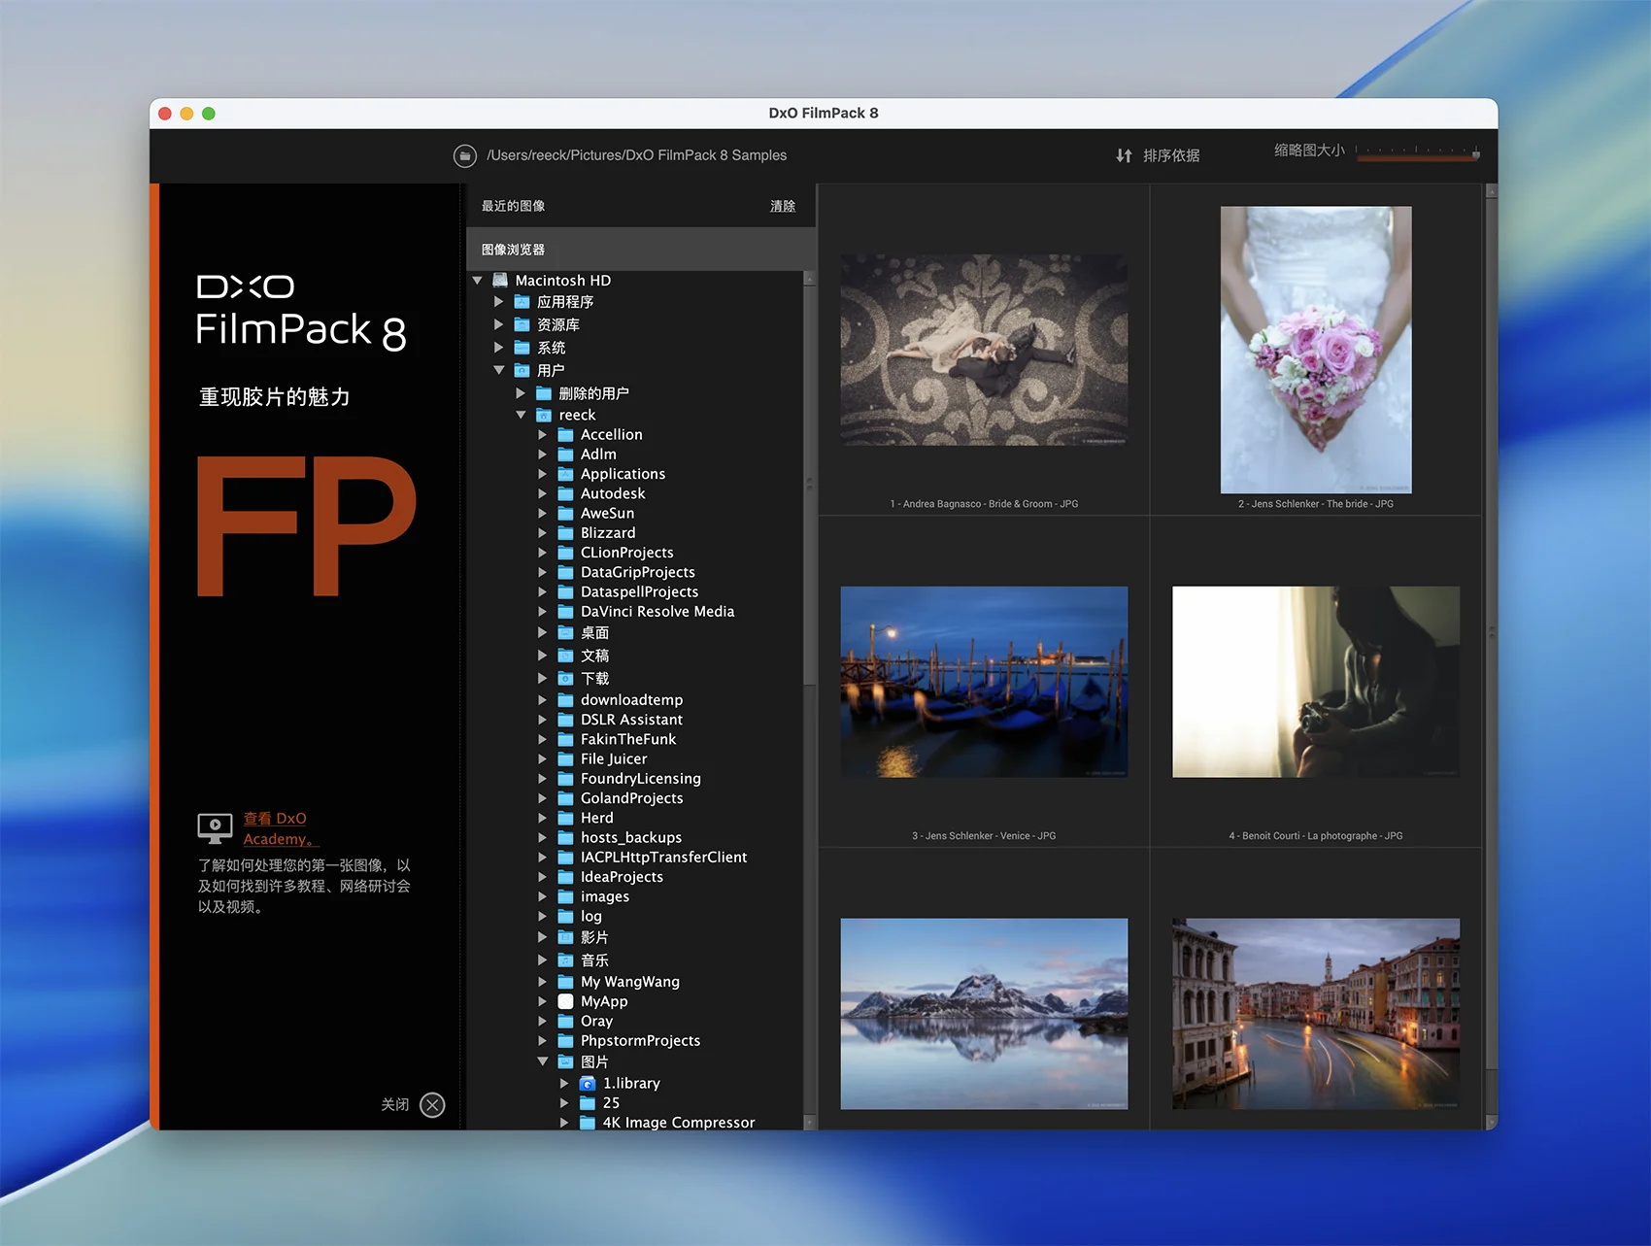This screenshot has height=1246, width=1651.
Task: Adjust the 缩略图大小 thumbnail size slider
Action: tap(1418, 152)
